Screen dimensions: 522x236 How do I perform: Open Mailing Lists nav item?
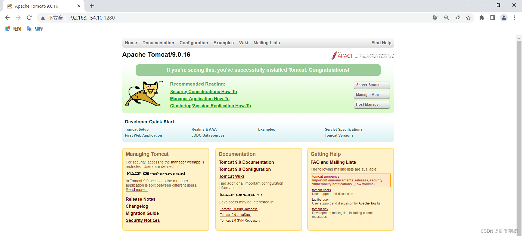point(267,43)
